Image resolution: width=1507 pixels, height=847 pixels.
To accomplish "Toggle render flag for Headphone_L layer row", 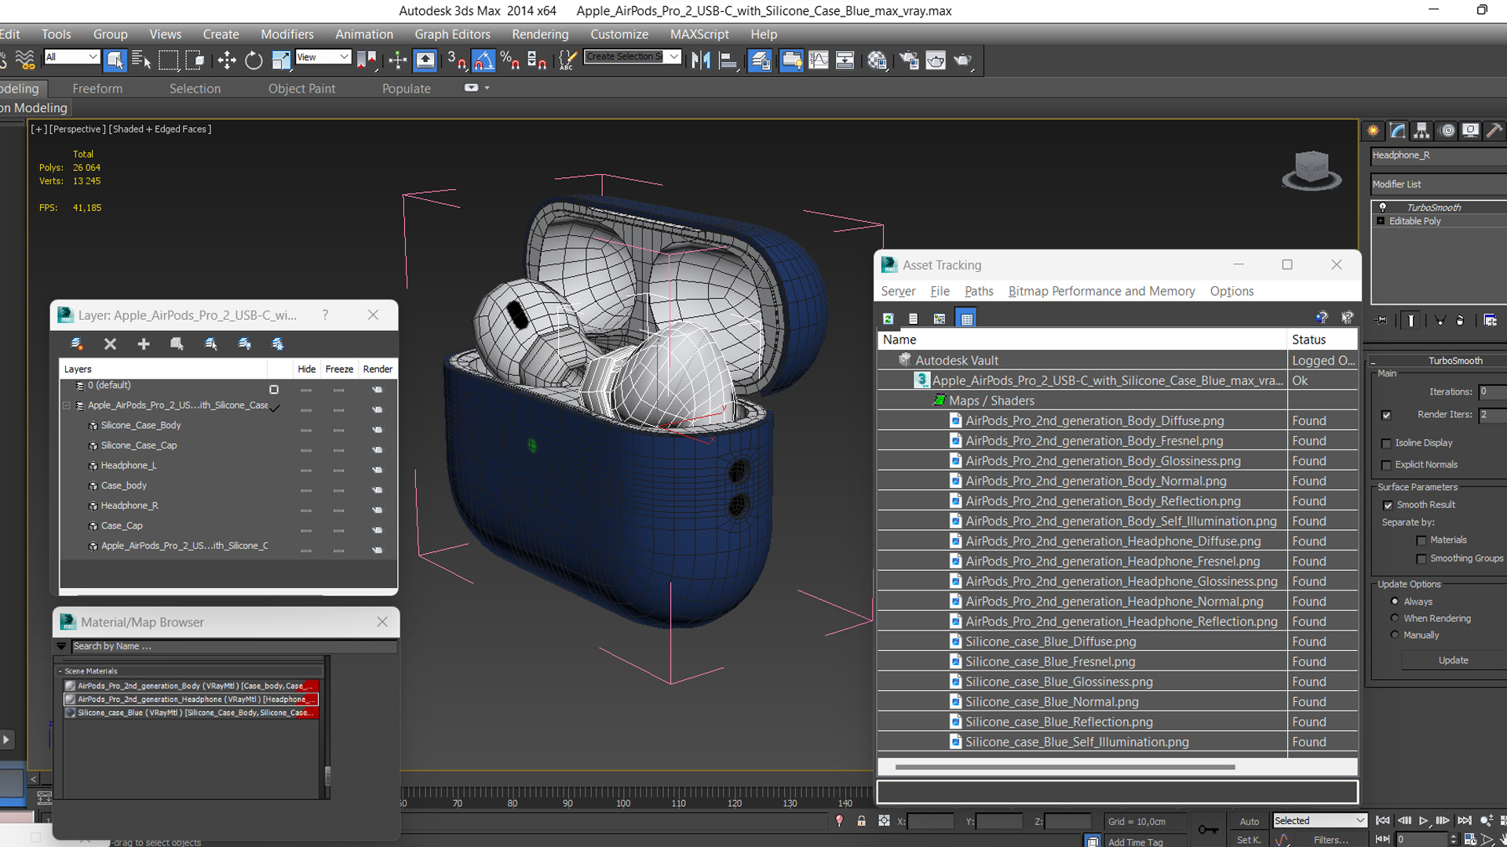I will point(377,470).
